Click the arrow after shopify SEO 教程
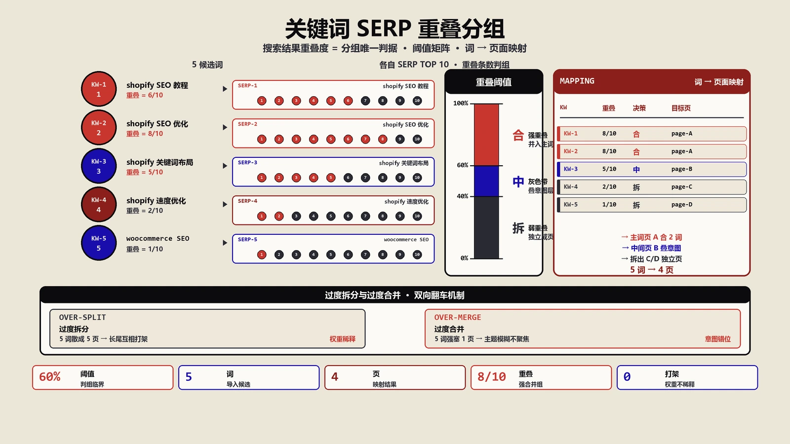Viewport: 790px width, 444px height. tap(225, 89)
